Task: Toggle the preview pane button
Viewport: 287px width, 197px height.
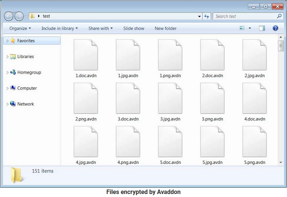Action: click(262, 28)
